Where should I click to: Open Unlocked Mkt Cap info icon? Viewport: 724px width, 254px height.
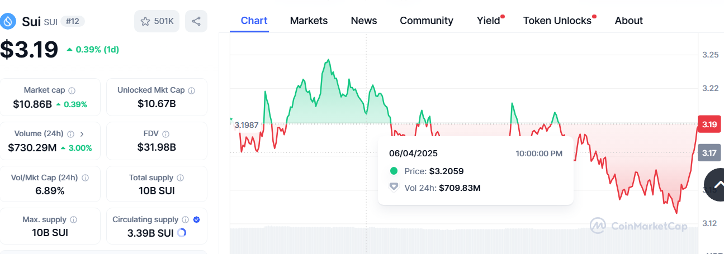tap(191, 90)
